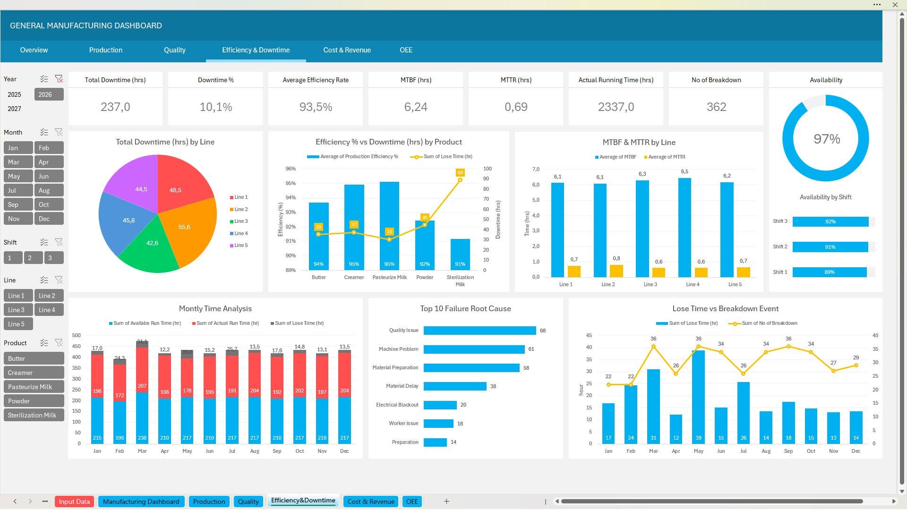This screenshot has width=907, height=510.
Task: Click the vertical scrollbar thumb
Action: (x=901, y=250)
